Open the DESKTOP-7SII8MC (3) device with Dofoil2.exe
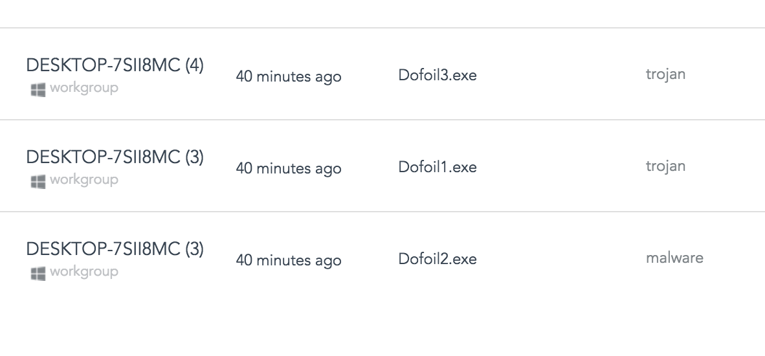The image size is (765, 356). (x=115, y=249)
